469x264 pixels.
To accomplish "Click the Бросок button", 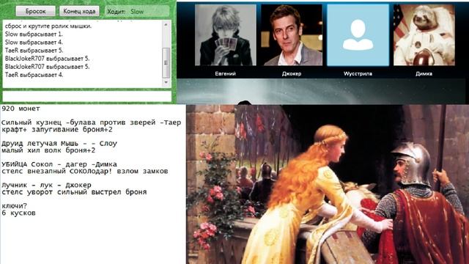I will pos(36,12).
